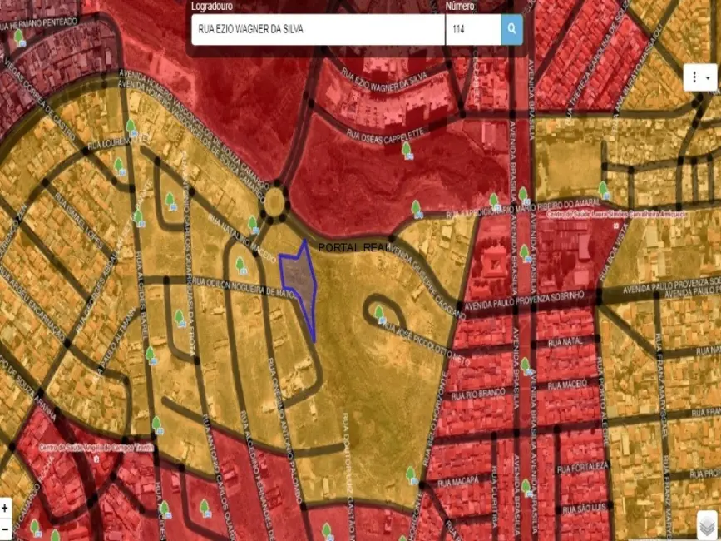Click the roundabout on Avenida Homero Vasconcelos

pos(274,201)
